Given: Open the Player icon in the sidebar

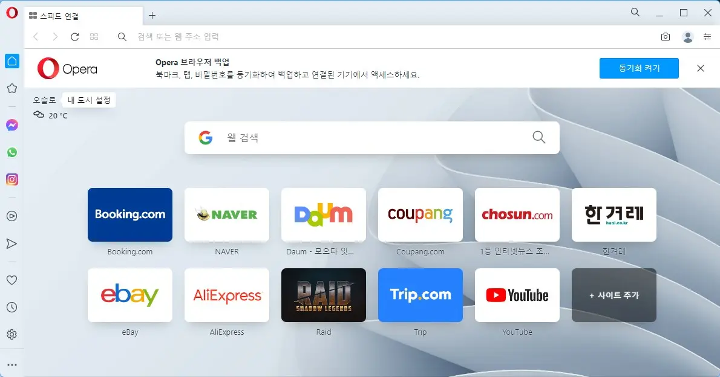Looking at the screenshot, I should (12, 216).
